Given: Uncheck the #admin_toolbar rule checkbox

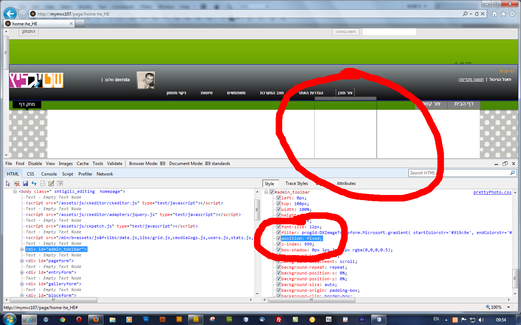Looking at the screenshot, I should coord(272,192).
